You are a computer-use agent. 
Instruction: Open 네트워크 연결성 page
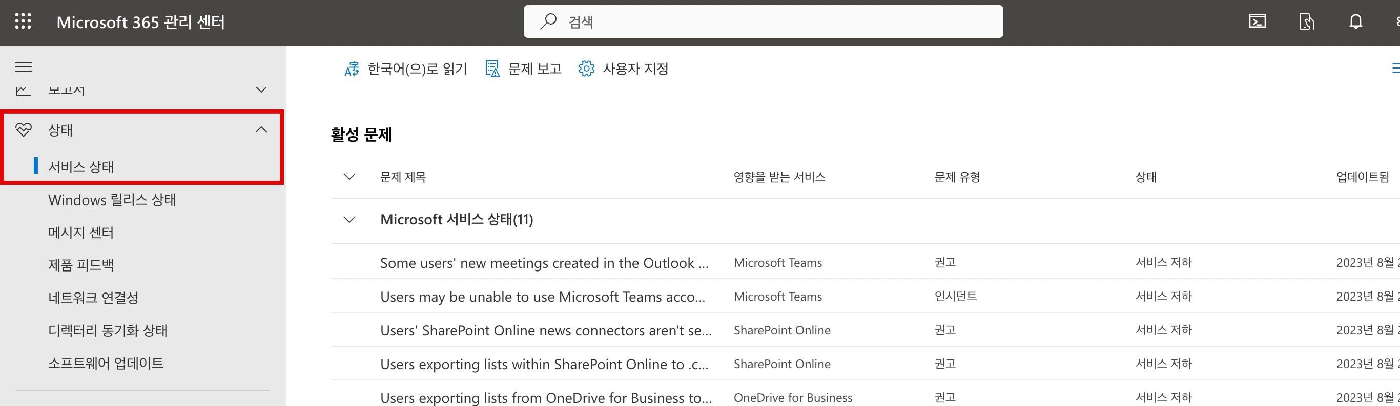pyautogui.click(x=93, y=298)
